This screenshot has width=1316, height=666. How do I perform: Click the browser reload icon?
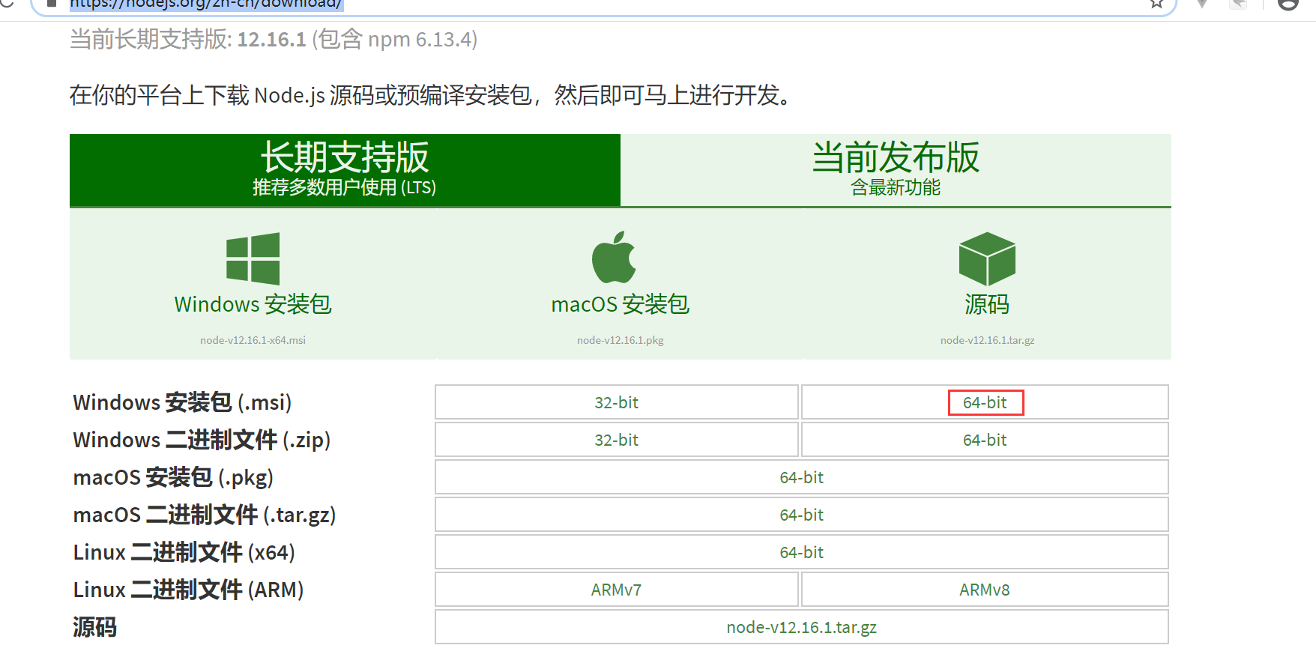[7, 3]
